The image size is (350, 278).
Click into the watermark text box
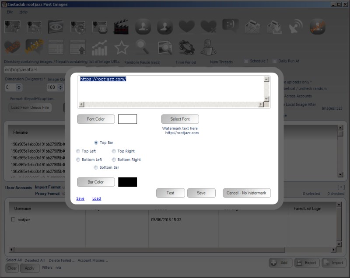(x=171, y=89)
